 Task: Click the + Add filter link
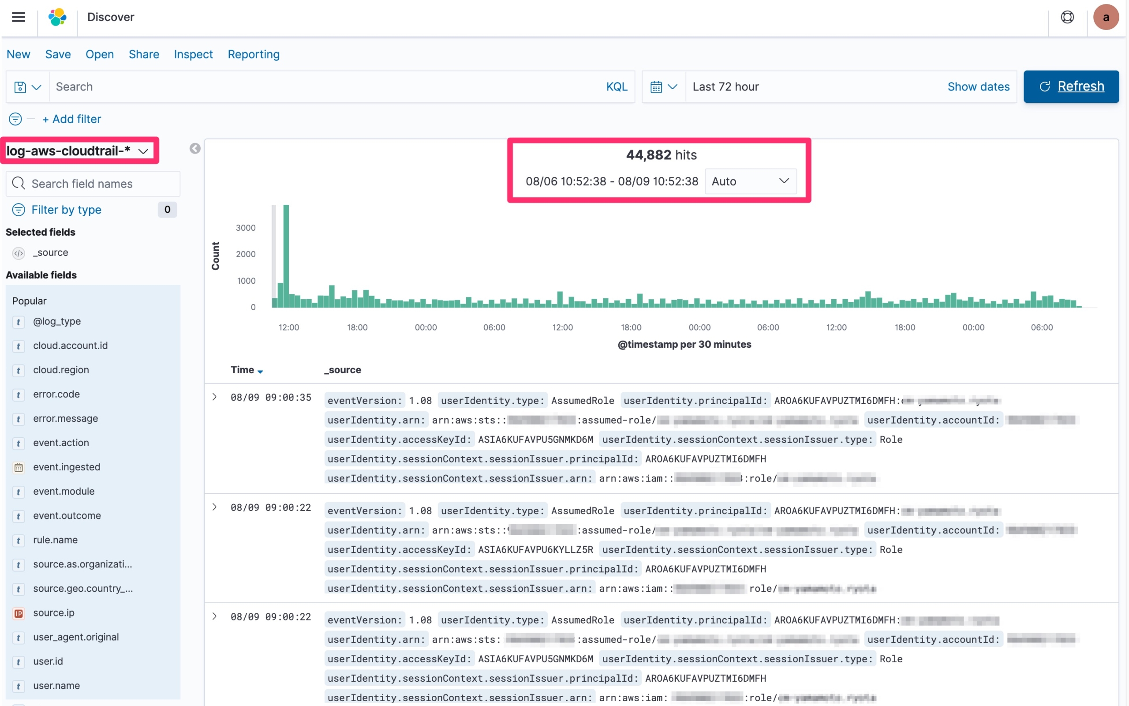click(x=71, y=119)
